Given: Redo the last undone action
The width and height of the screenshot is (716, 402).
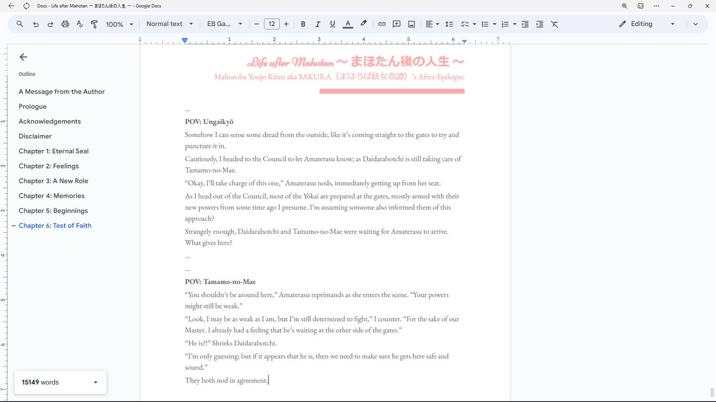Looking at the screenshot, I should point(50,24).
